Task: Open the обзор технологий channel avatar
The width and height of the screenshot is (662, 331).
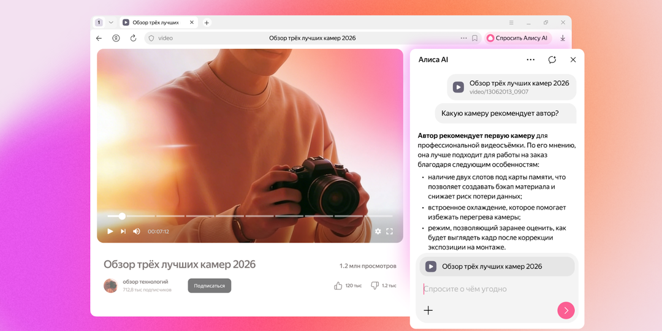Action: tap(110, 286)
